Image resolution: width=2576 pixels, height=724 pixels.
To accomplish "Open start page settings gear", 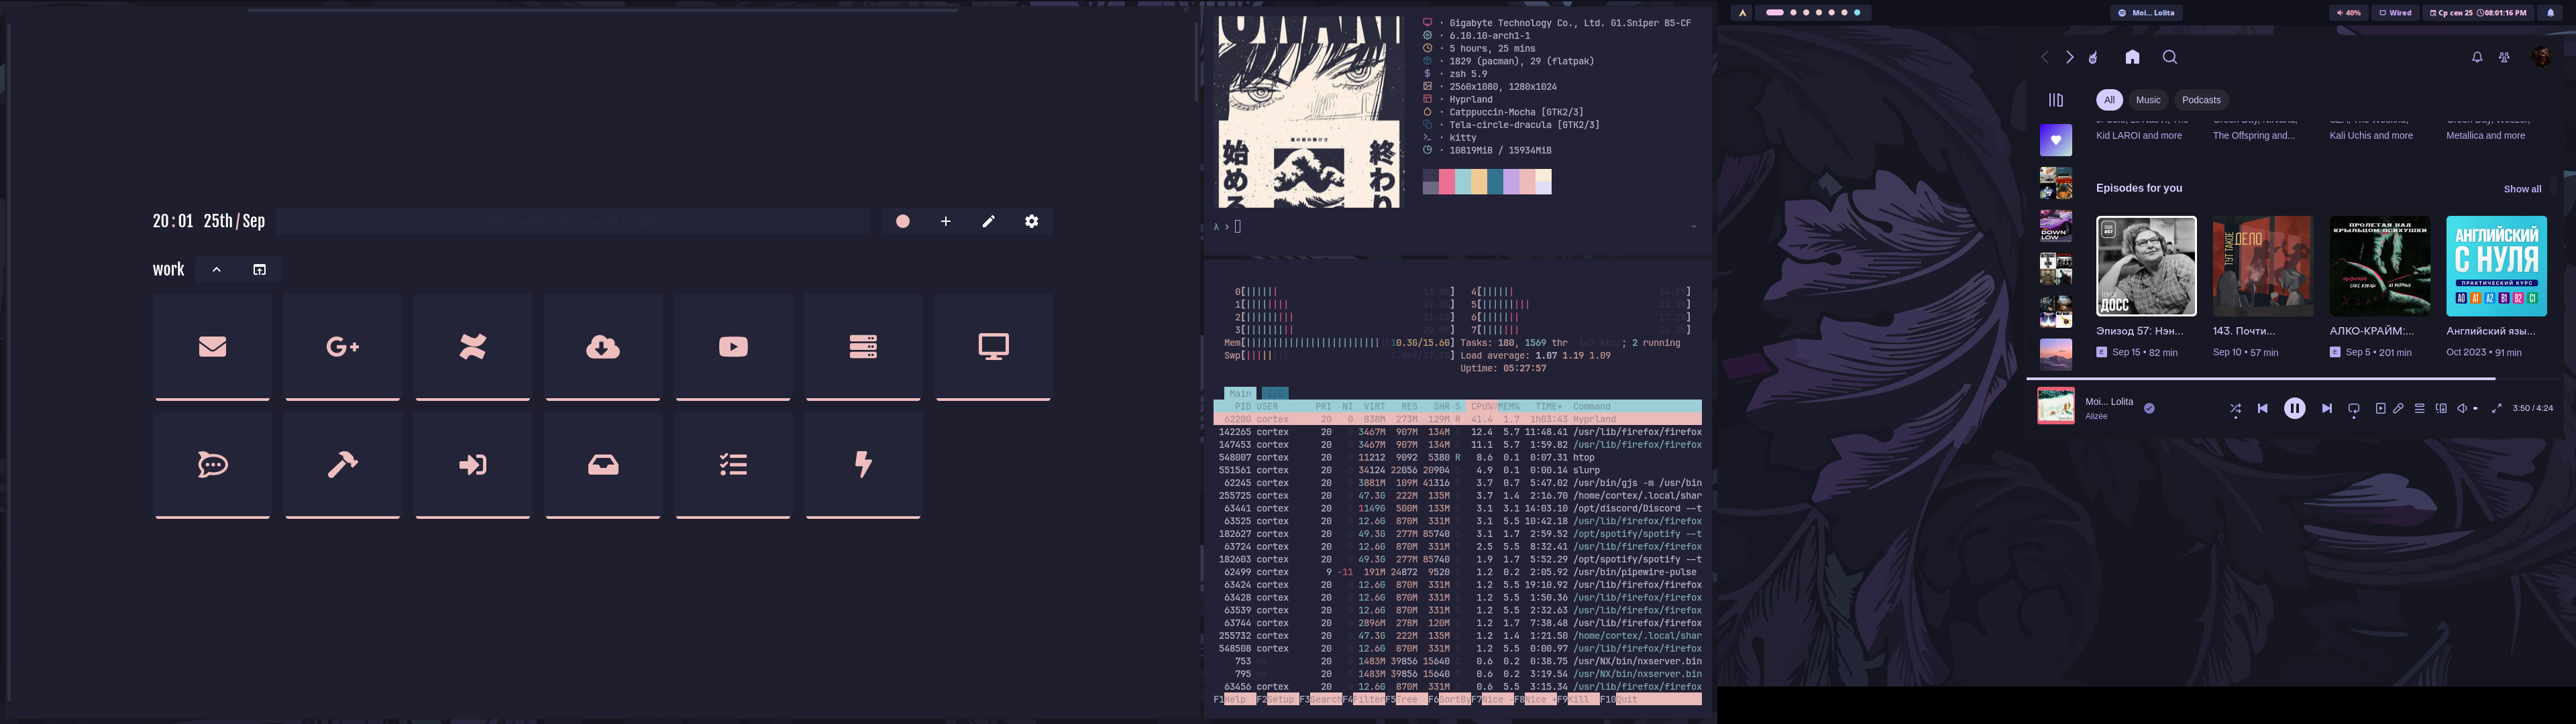I will (x=1032, y=222).
